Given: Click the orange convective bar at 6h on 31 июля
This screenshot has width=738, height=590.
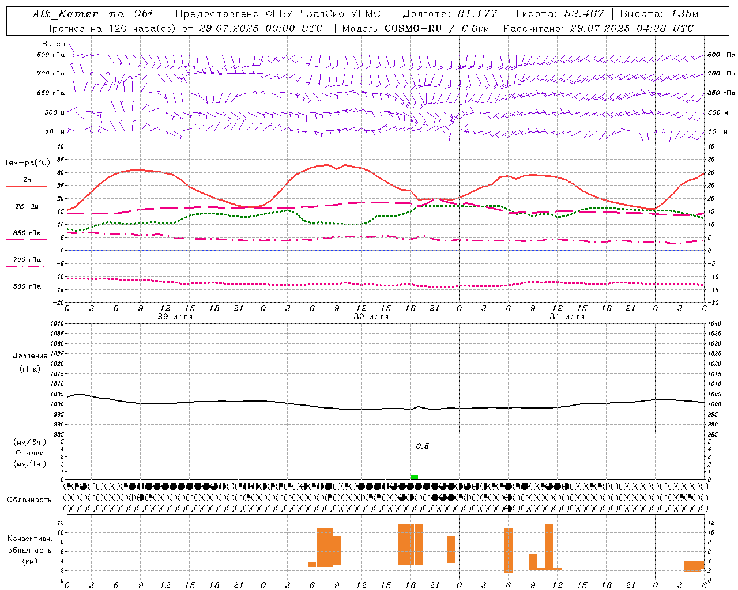Looking at the screenshot, I should [x=509, y=550].
